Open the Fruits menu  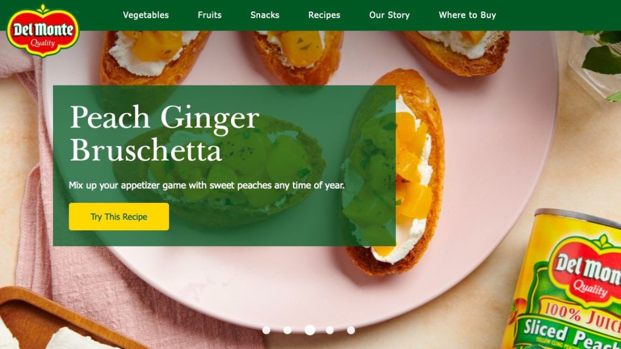209,15
